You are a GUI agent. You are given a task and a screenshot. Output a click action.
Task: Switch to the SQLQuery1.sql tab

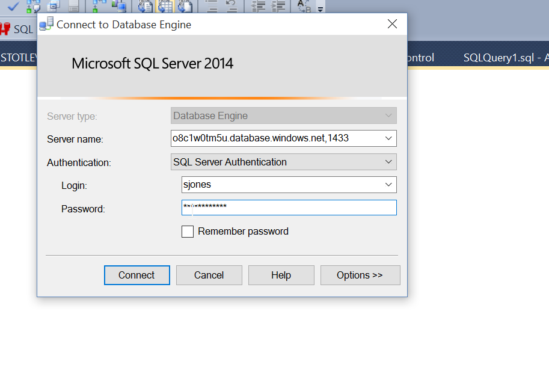505,58
